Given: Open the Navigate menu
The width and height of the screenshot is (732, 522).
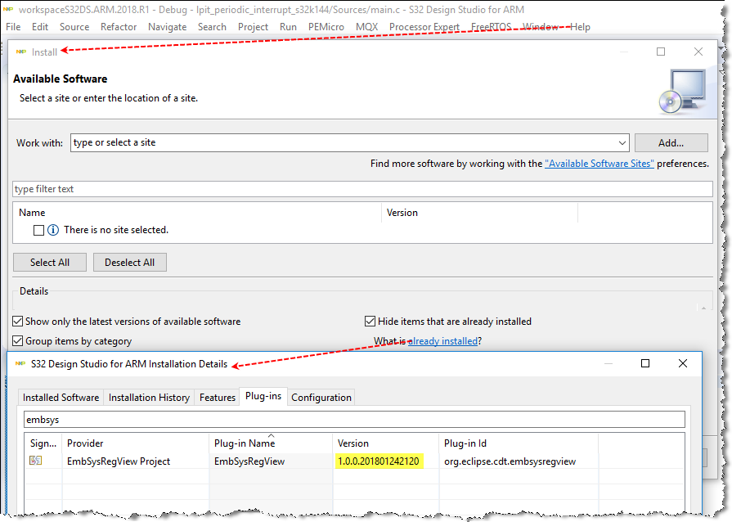Looking at the screenshot, I should 167,27.
